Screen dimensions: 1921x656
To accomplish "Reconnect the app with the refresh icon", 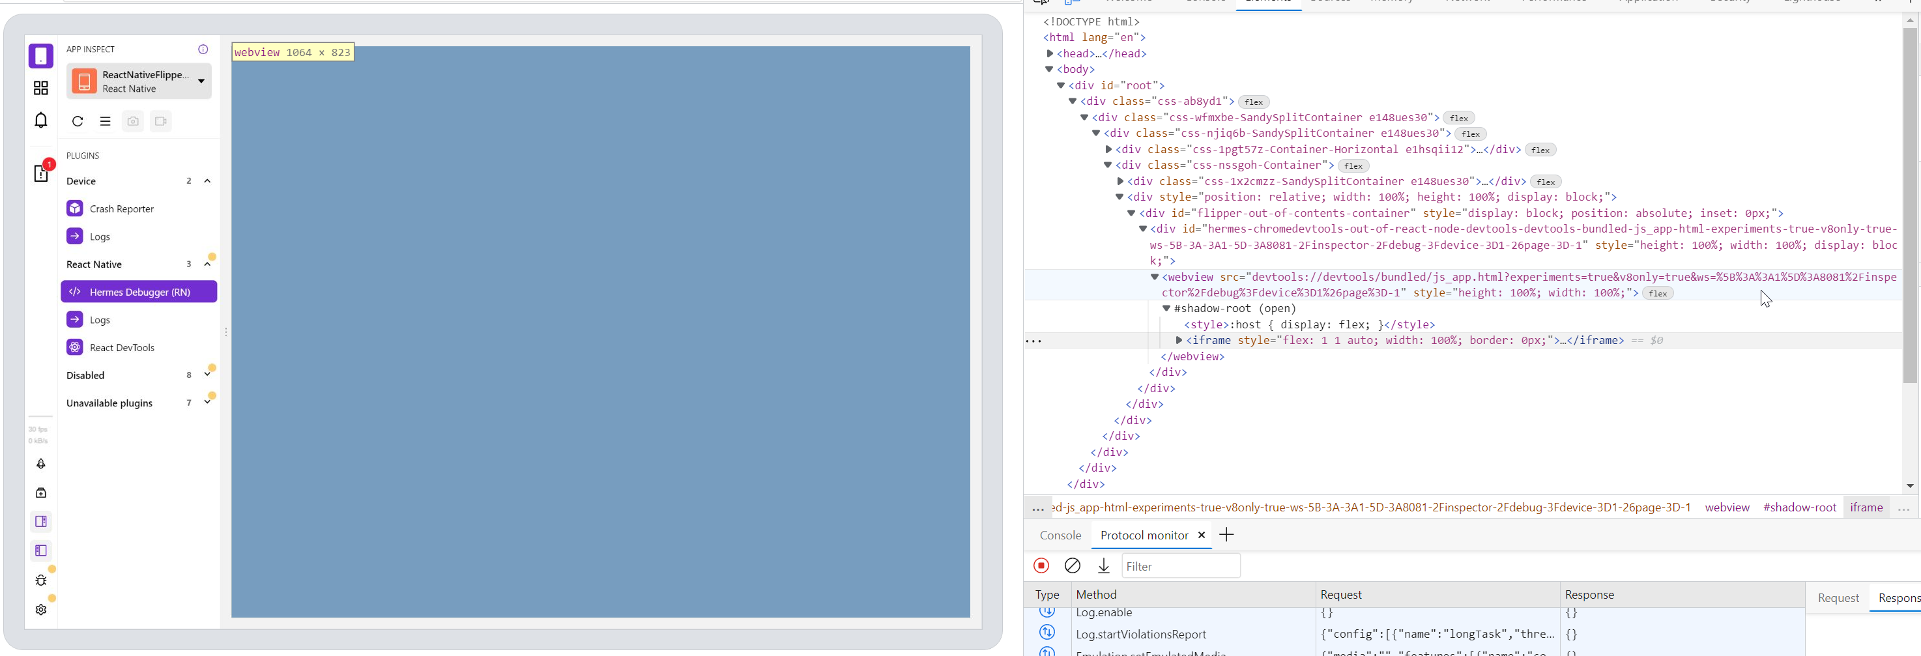I will tap(77, 121).
